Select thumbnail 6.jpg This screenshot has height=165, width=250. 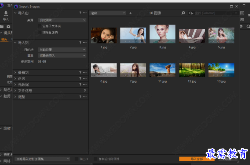104,70
